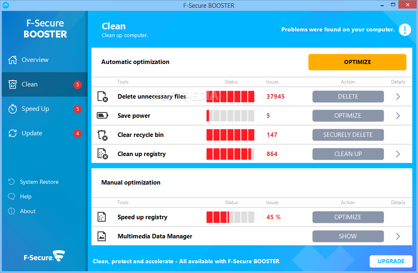Click the 'Problems were found on your computer' message
This screenshot has width=418, height=273.
(338, 29)
